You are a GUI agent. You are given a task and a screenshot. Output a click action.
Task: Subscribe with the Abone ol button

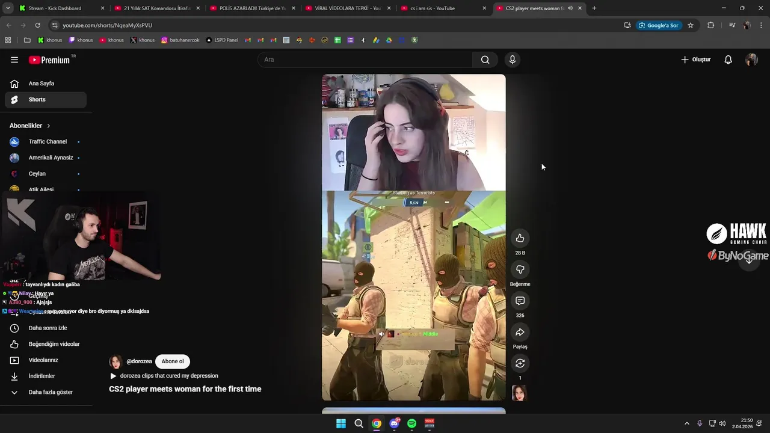[173, 361]
